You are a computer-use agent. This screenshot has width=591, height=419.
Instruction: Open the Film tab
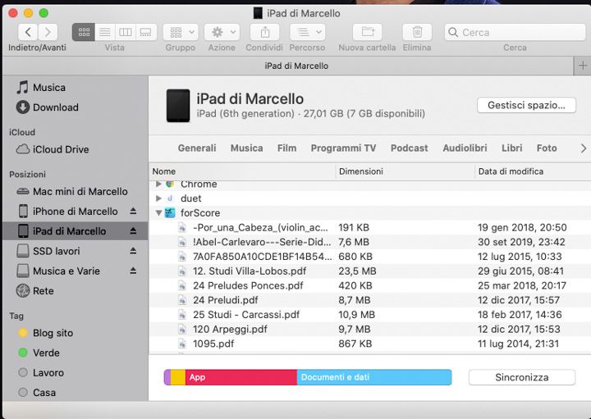[286, 148]
